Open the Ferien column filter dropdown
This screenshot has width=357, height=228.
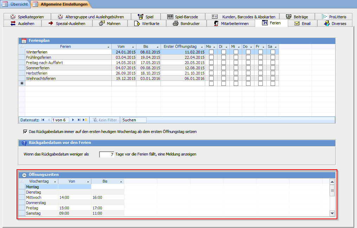(x=108, y=47)
